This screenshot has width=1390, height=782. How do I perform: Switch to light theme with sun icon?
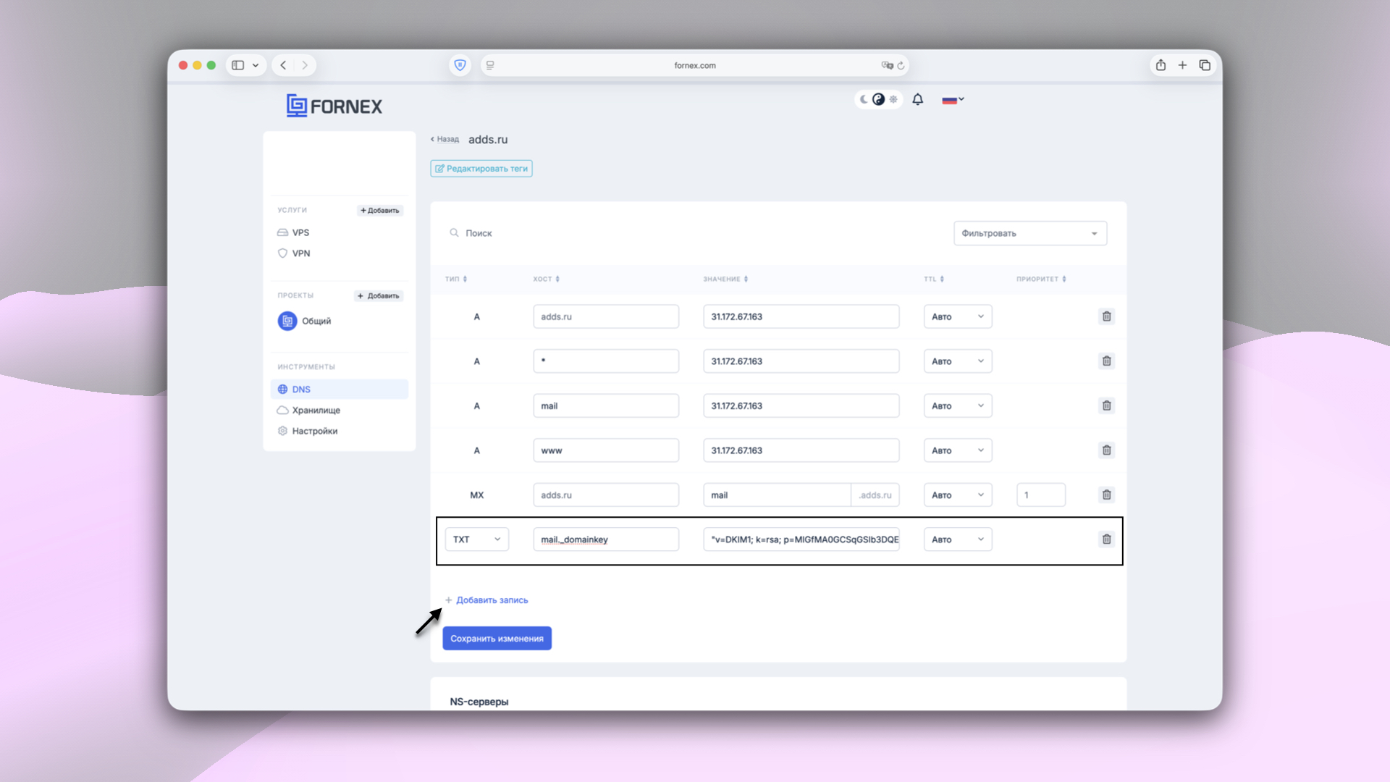(893, 99)
